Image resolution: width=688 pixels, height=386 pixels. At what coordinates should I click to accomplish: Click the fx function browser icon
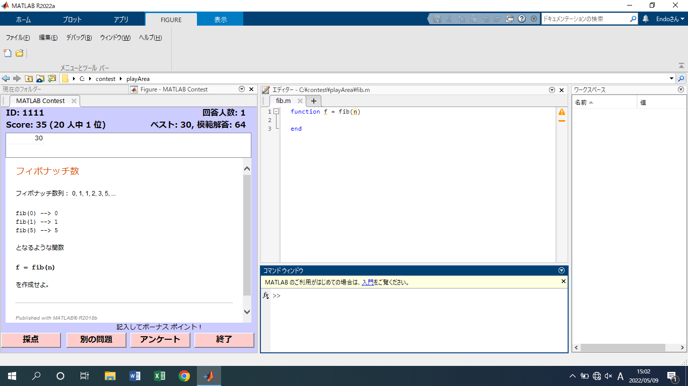266,296
